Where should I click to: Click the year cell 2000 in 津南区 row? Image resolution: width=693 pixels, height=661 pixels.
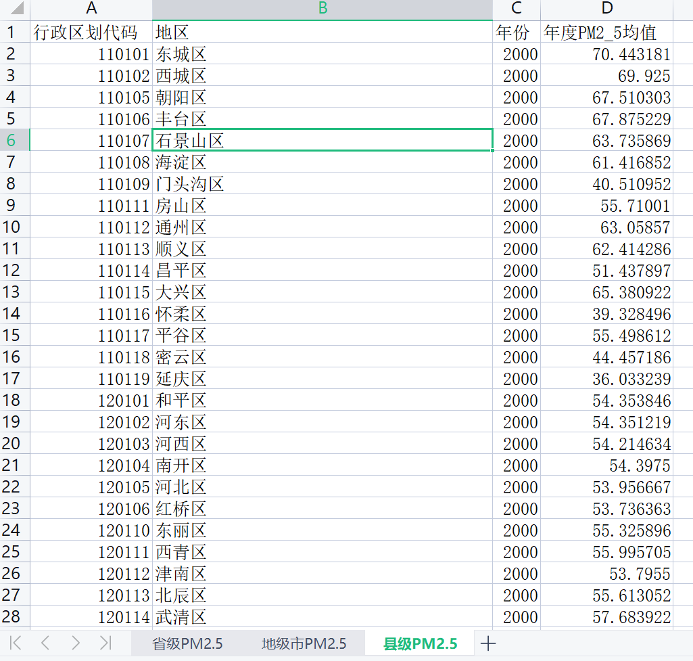point(517,573)
